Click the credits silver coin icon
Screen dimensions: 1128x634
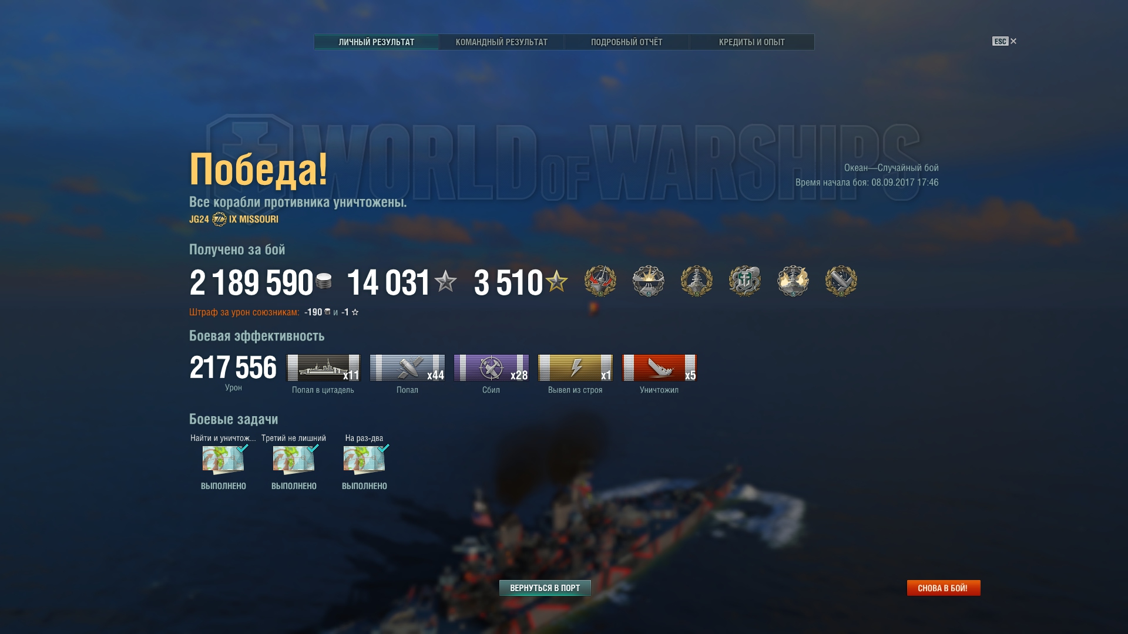coord(324,281)
